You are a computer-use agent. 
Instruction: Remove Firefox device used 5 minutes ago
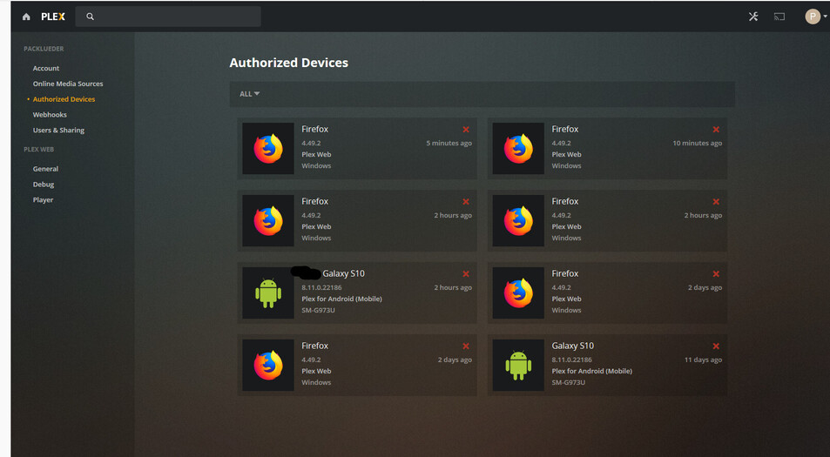[x=466, y=129]
